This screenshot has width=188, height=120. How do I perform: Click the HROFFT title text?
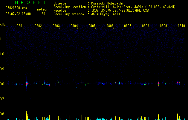[30, 2]
